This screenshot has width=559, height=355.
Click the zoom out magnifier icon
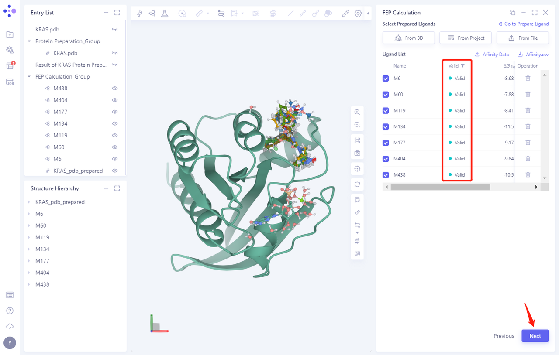357,125
